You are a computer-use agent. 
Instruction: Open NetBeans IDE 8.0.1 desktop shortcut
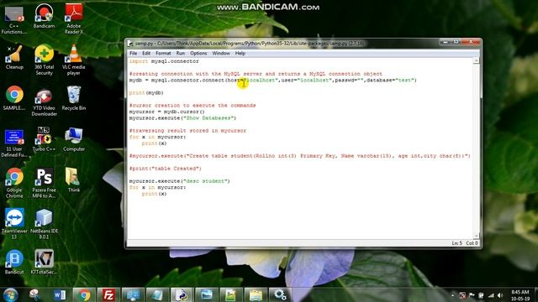[x=44, y=224]
